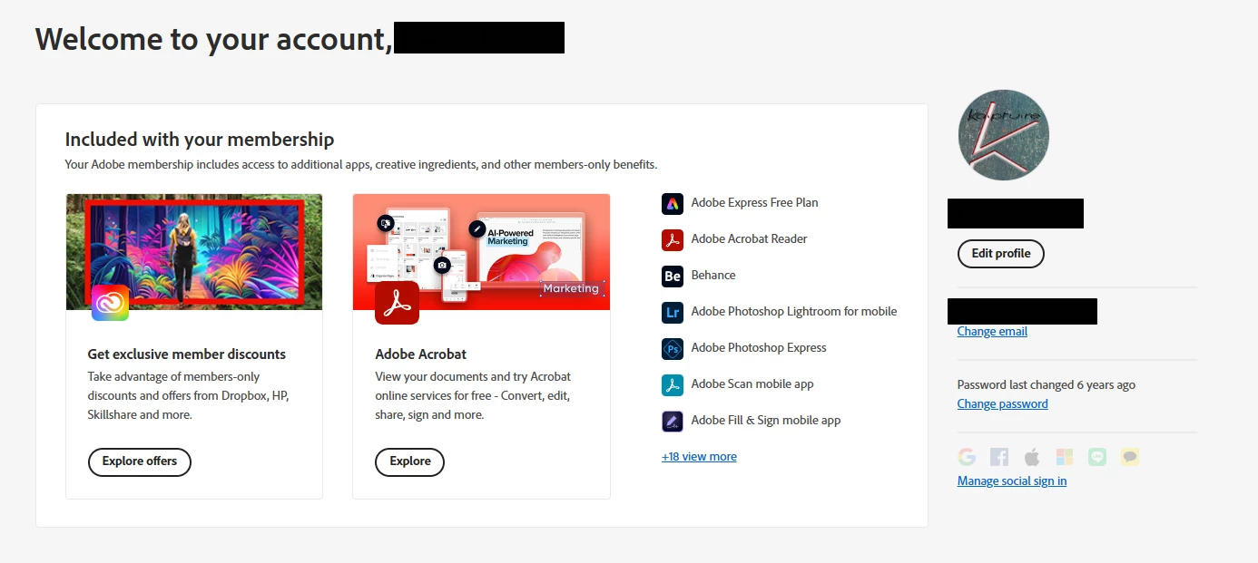Click the Behance Be icon
Viewport: 1258px width, 563px height.
[673, 276]
